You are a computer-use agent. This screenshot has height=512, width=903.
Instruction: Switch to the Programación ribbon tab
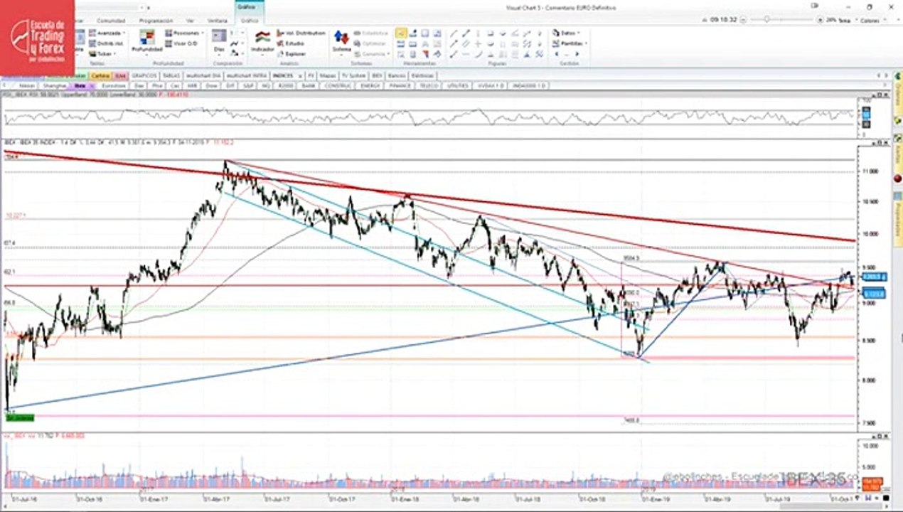coord(156,21)
